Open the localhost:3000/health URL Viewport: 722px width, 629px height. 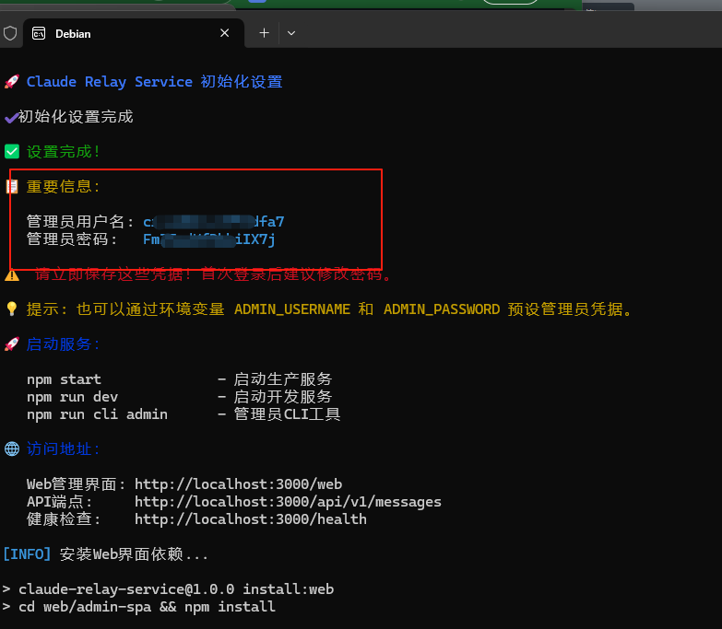(250, 519)
